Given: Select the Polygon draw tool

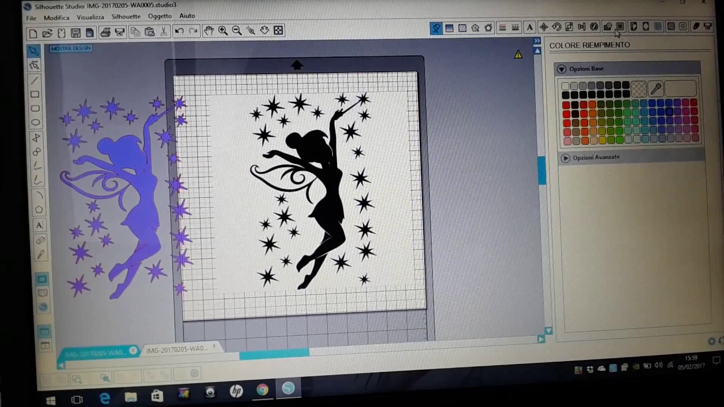Looking at the screenshot, I should [x=36, y=137].
